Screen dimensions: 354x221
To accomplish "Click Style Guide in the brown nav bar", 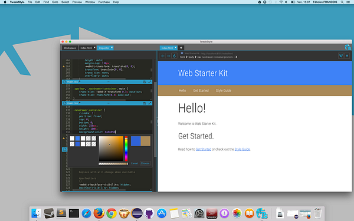I will pos(224,90).
